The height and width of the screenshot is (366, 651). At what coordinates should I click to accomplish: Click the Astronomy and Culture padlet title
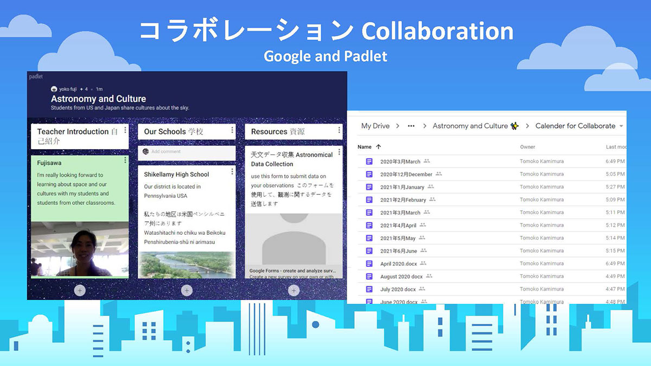98,99
